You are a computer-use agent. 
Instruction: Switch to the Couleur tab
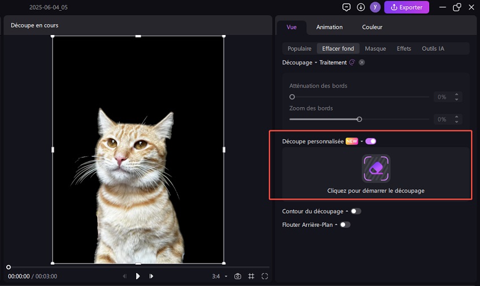click(x=372, y=27)
